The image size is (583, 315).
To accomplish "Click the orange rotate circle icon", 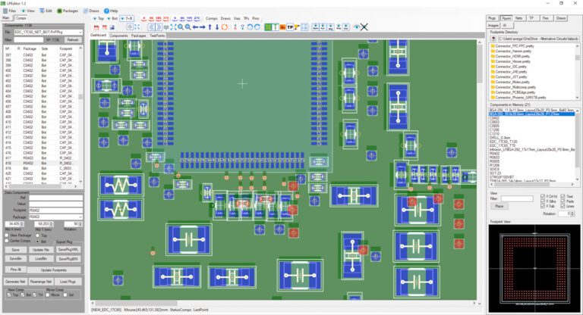I will [225, 27].
